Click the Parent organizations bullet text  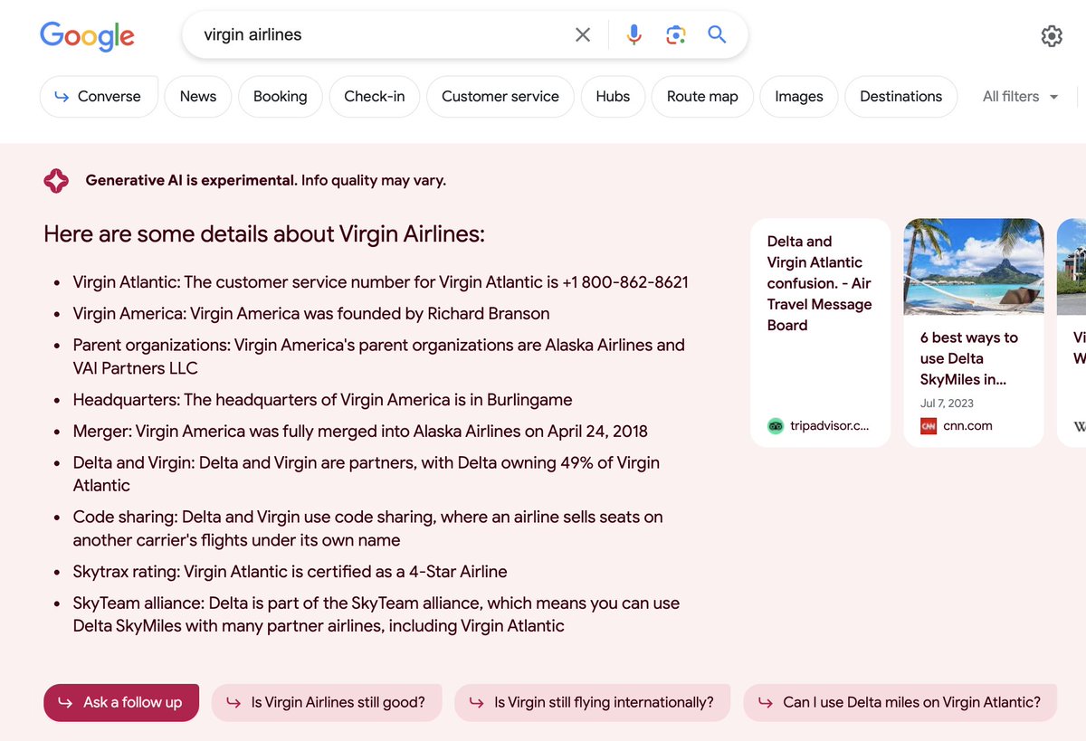pyautogui.click(x=379, y=356)
